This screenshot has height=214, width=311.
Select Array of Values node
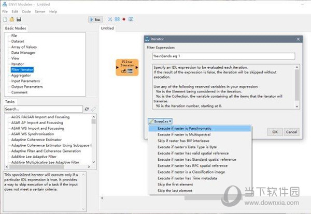point(24,47)
